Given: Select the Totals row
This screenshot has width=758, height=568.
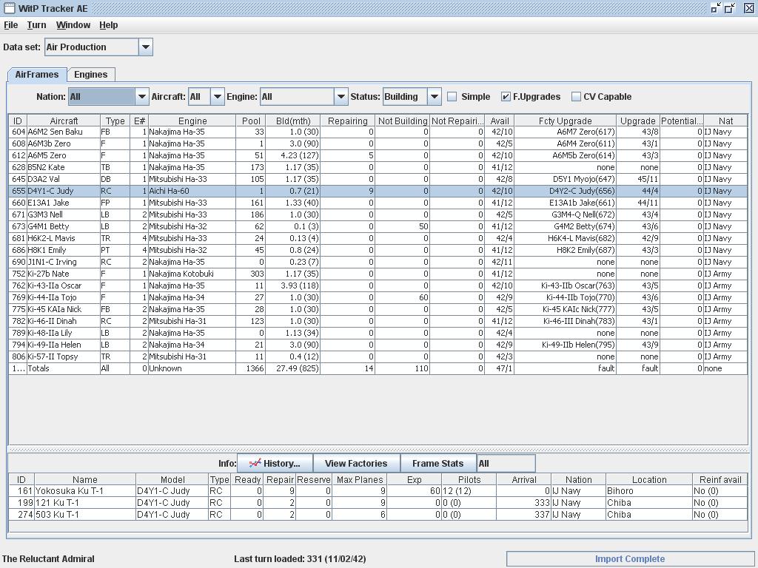Looking at the screenshot, I should click(378, 368).
